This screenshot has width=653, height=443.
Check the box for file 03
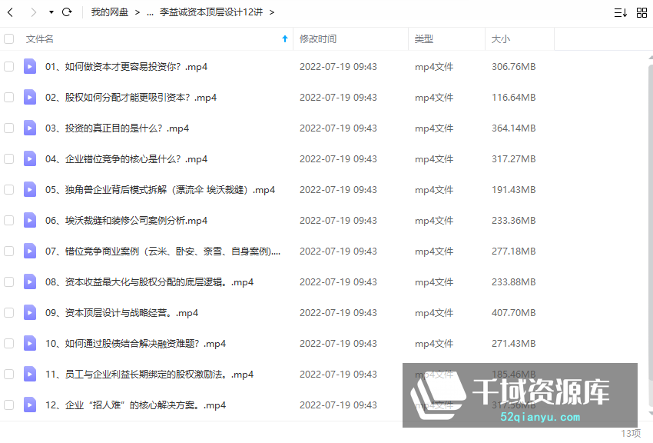coord(8,128)
